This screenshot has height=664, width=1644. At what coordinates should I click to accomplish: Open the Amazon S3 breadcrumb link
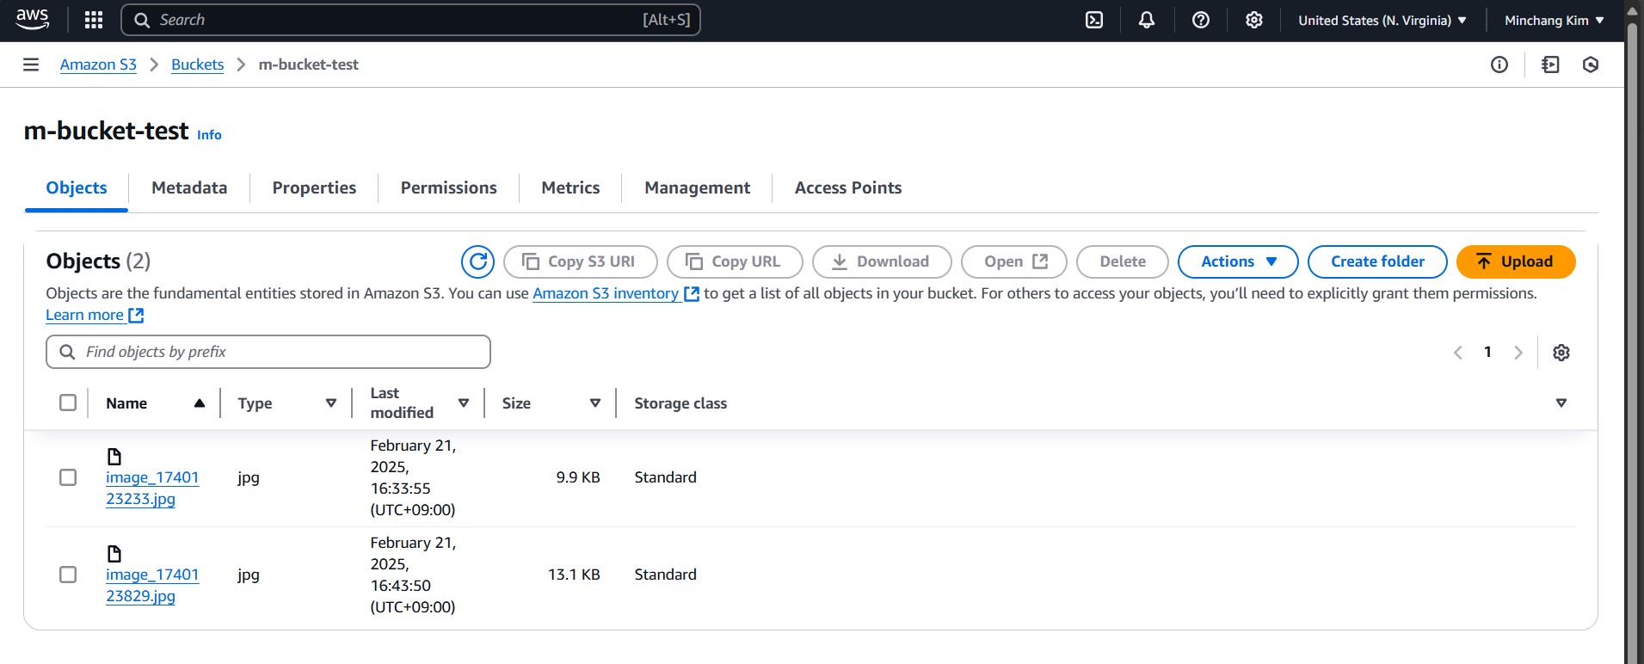98,65
